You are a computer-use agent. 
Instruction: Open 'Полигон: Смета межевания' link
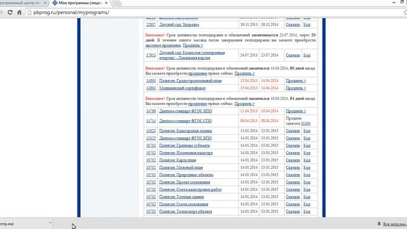point(184,204)
